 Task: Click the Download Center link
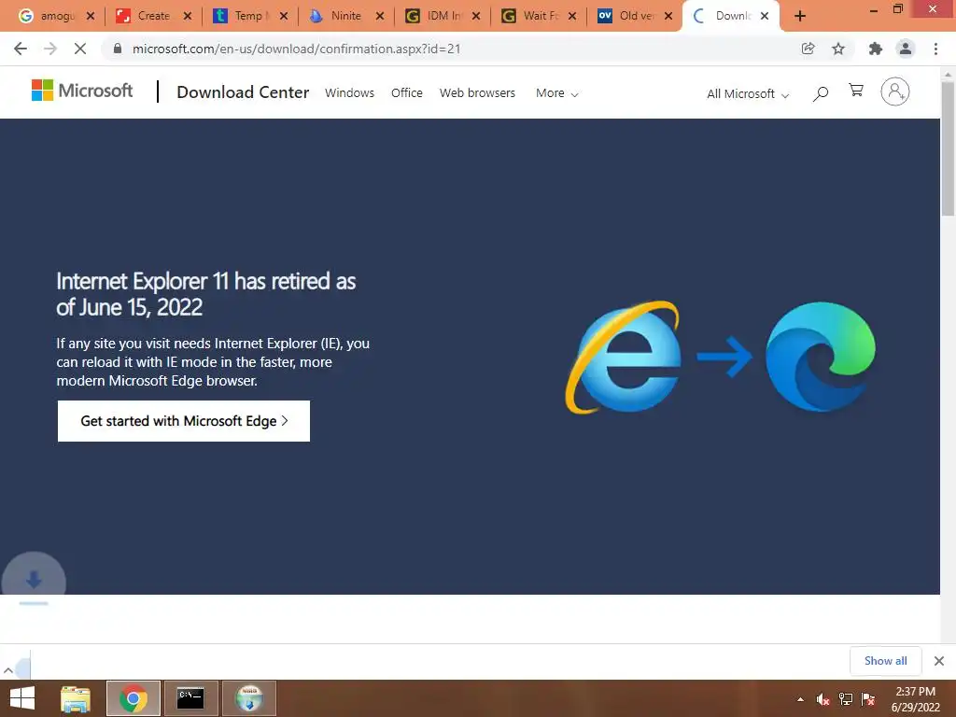243,92
